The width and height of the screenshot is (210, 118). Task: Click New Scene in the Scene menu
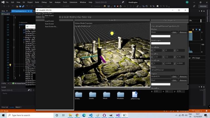(49, 15)
